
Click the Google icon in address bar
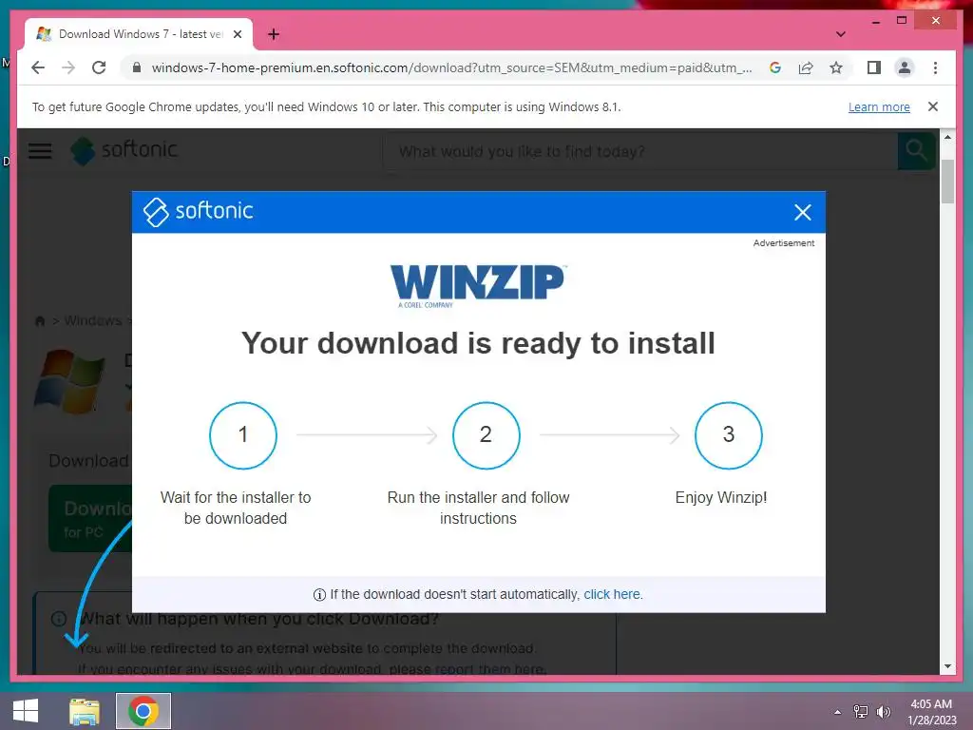(775, 67)
